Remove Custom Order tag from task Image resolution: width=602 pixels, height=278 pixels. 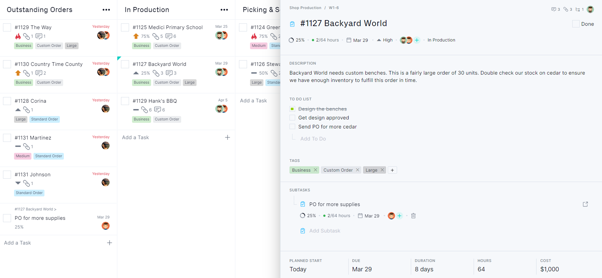click(357, 170)
